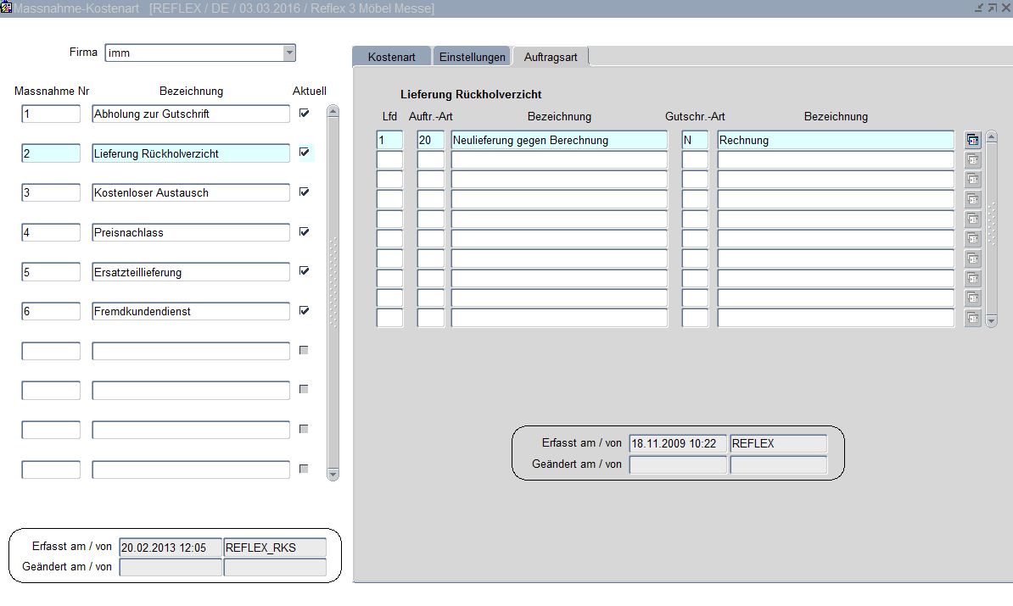The image size is (1013, 606).
Task: Toggle Aktuell checkbox for Preisnachlass
Action: tap(304, 231)
